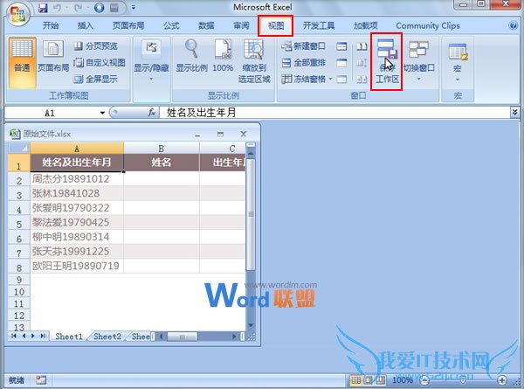Open the 公式 ribbon tab
This screenshot has width=524, height=389.
(171, 25)
